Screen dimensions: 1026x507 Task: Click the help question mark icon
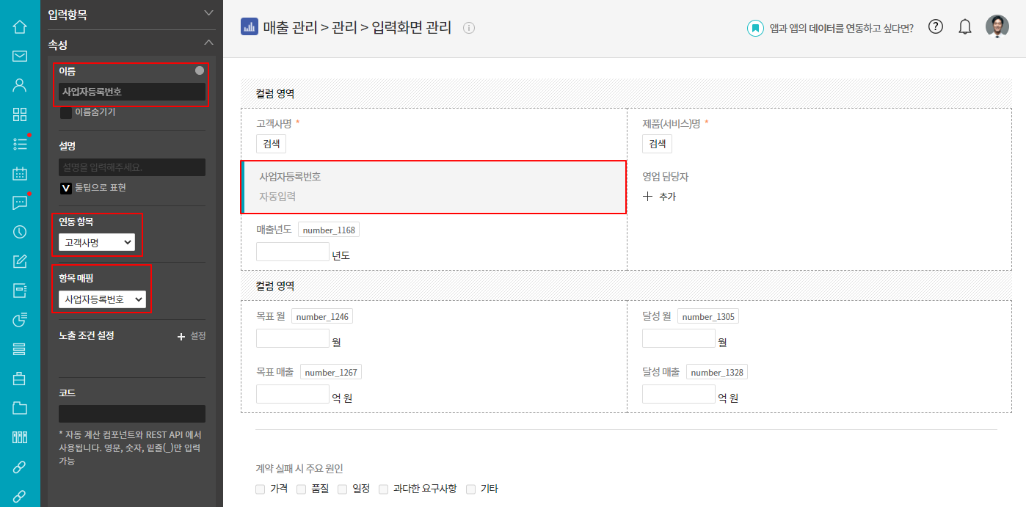935,27
